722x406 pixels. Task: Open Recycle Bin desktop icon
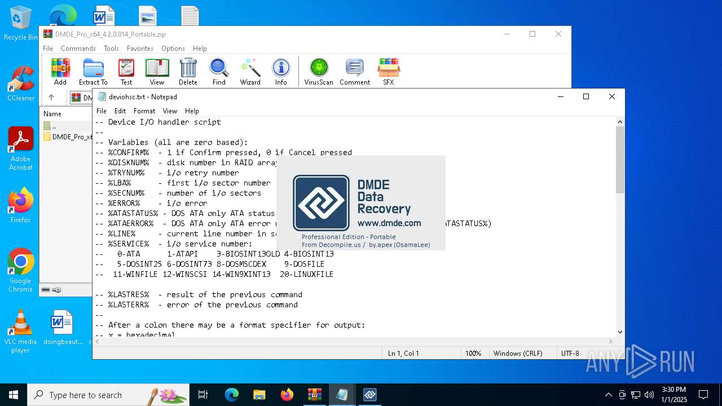(x=20, y=23)
